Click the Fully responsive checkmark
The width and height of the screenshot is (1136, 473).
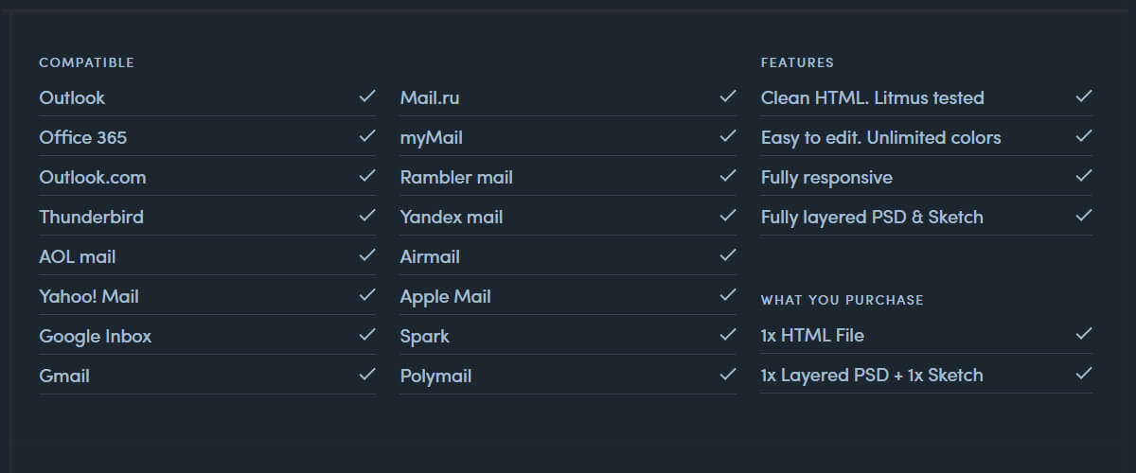pyautogui.click(x=1084, y=176)
